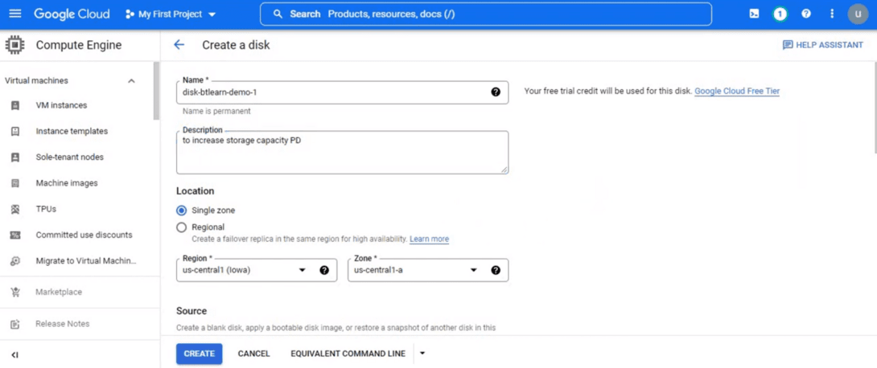This screenshot has height=368, width=877.
Task: Open the main navigation hamburger menu
Action: pyautogui.click(x=14, y=14)
